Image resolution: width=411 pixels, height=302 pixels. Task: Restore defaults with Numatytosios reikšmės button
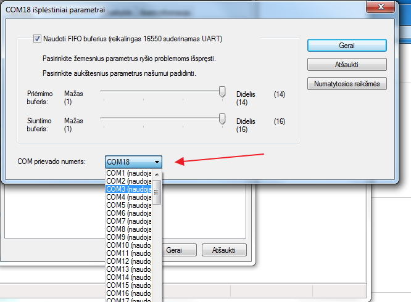(347, 84)
